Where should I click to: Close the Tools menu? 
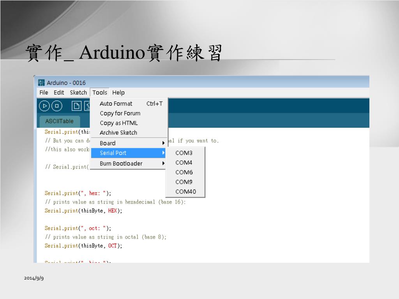pyautogui.click(x=100, y=93)
